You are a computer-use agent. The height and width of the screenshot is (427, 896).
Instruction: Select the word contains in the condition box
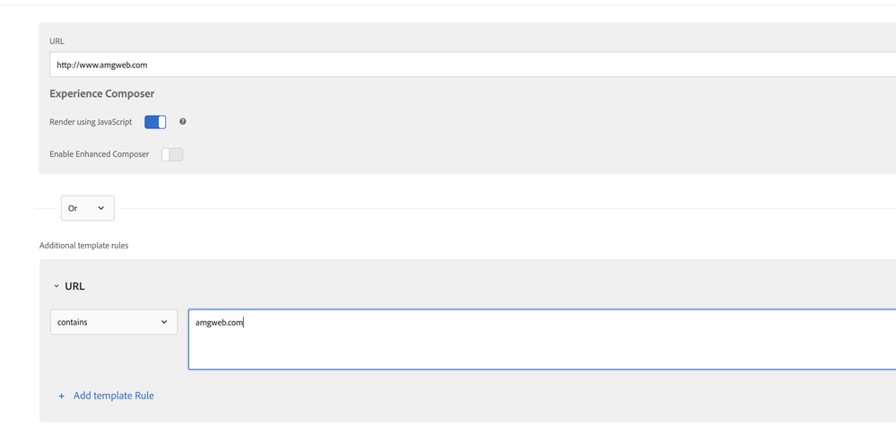73,322
